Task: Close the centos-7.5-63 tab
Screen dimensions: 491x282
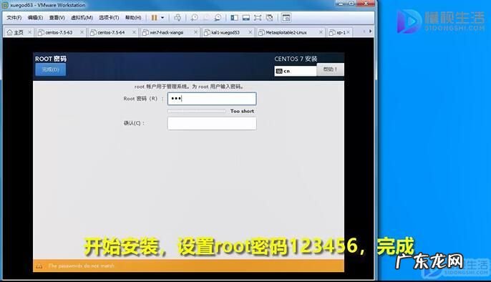Action: point(82,32)
